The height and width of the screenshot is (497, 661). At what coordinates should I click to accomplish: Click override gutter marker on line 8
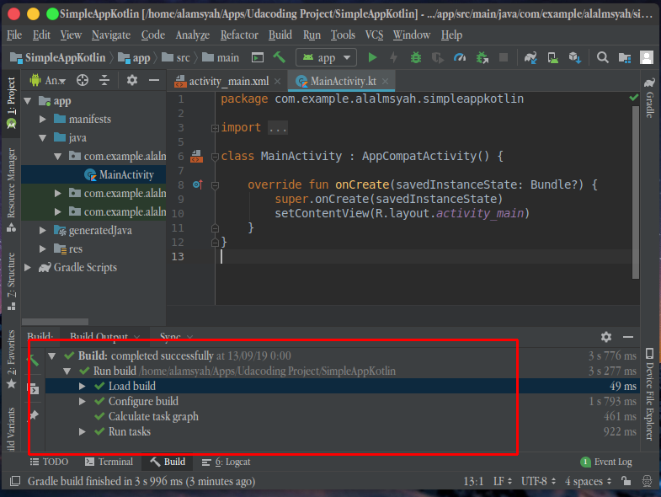pos(197,184)
